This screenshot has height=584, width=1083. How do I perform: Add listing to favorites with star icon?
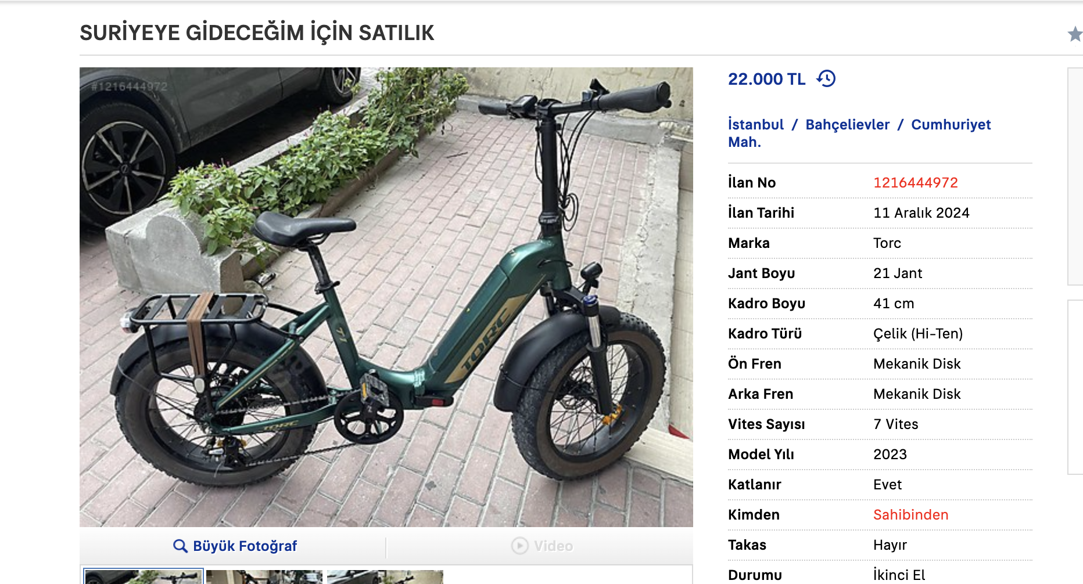point(1075,34)
